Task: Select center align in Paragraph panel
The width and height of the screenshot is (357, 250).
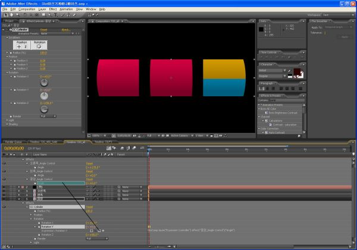Action: click(x=268, y=88)
